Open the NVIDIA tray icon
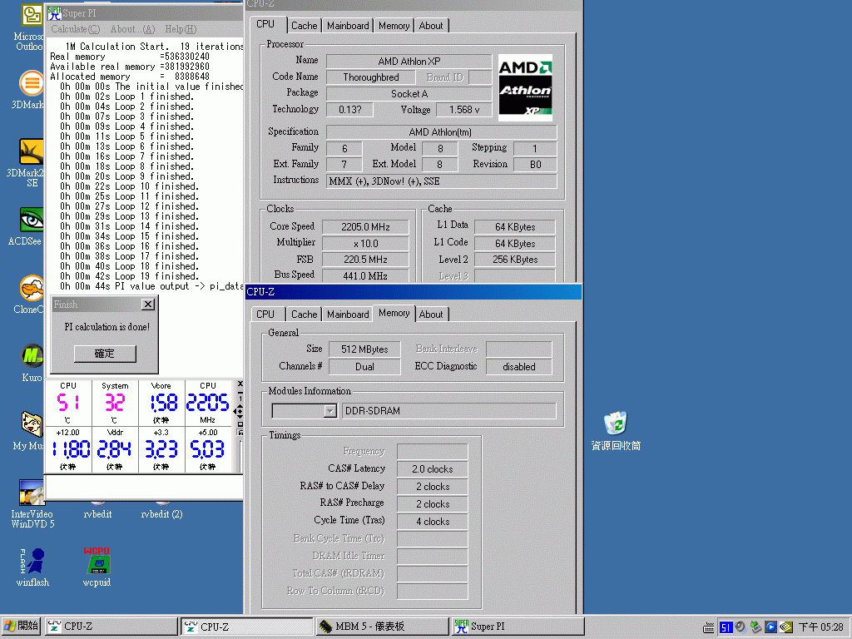The width and height of the screenshot is (852, 639). [785, 627]
